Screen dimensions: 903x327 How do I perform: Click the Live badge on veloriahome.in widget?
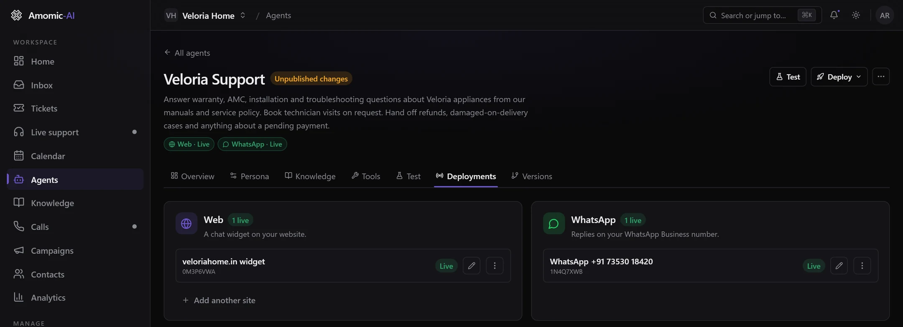pyautogui.click(x=446, y=266)
